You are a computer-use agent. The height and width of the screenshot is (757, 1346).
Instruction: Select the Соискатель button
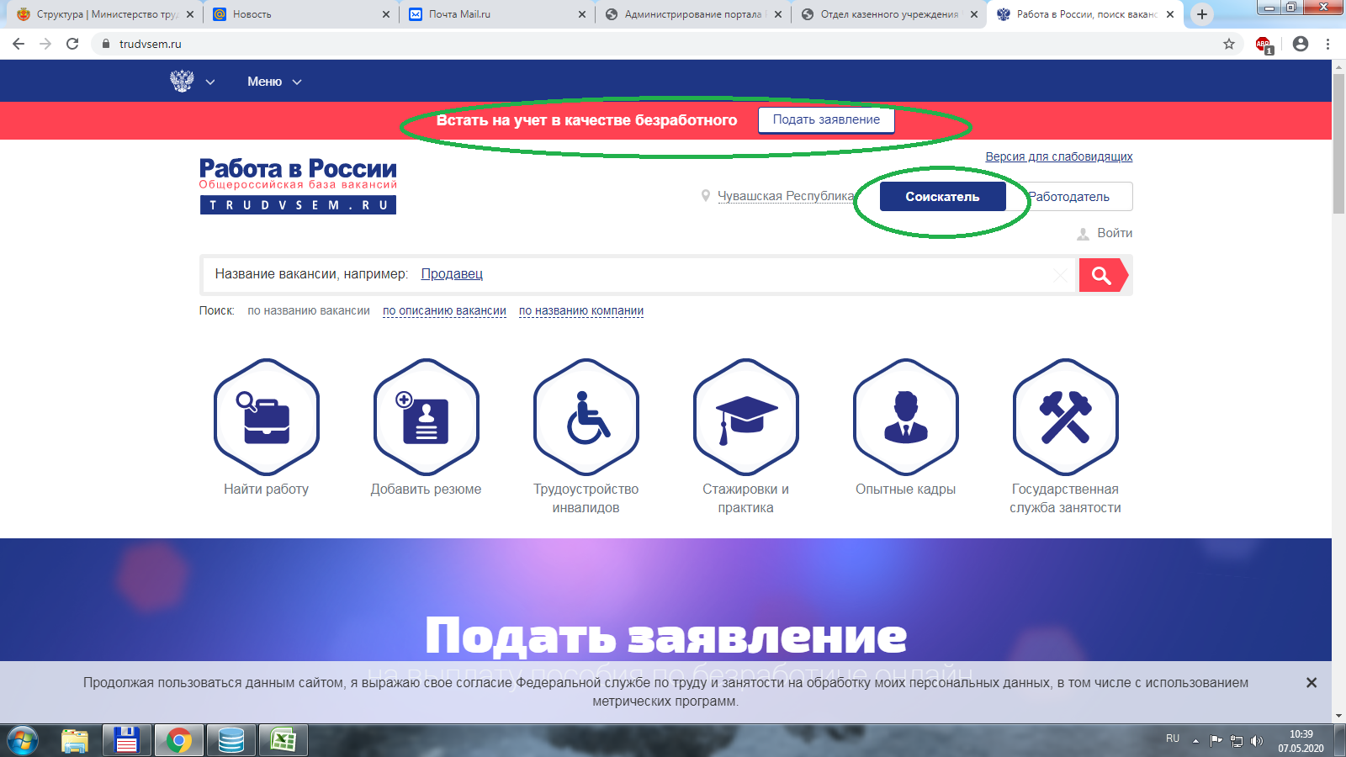942,197
